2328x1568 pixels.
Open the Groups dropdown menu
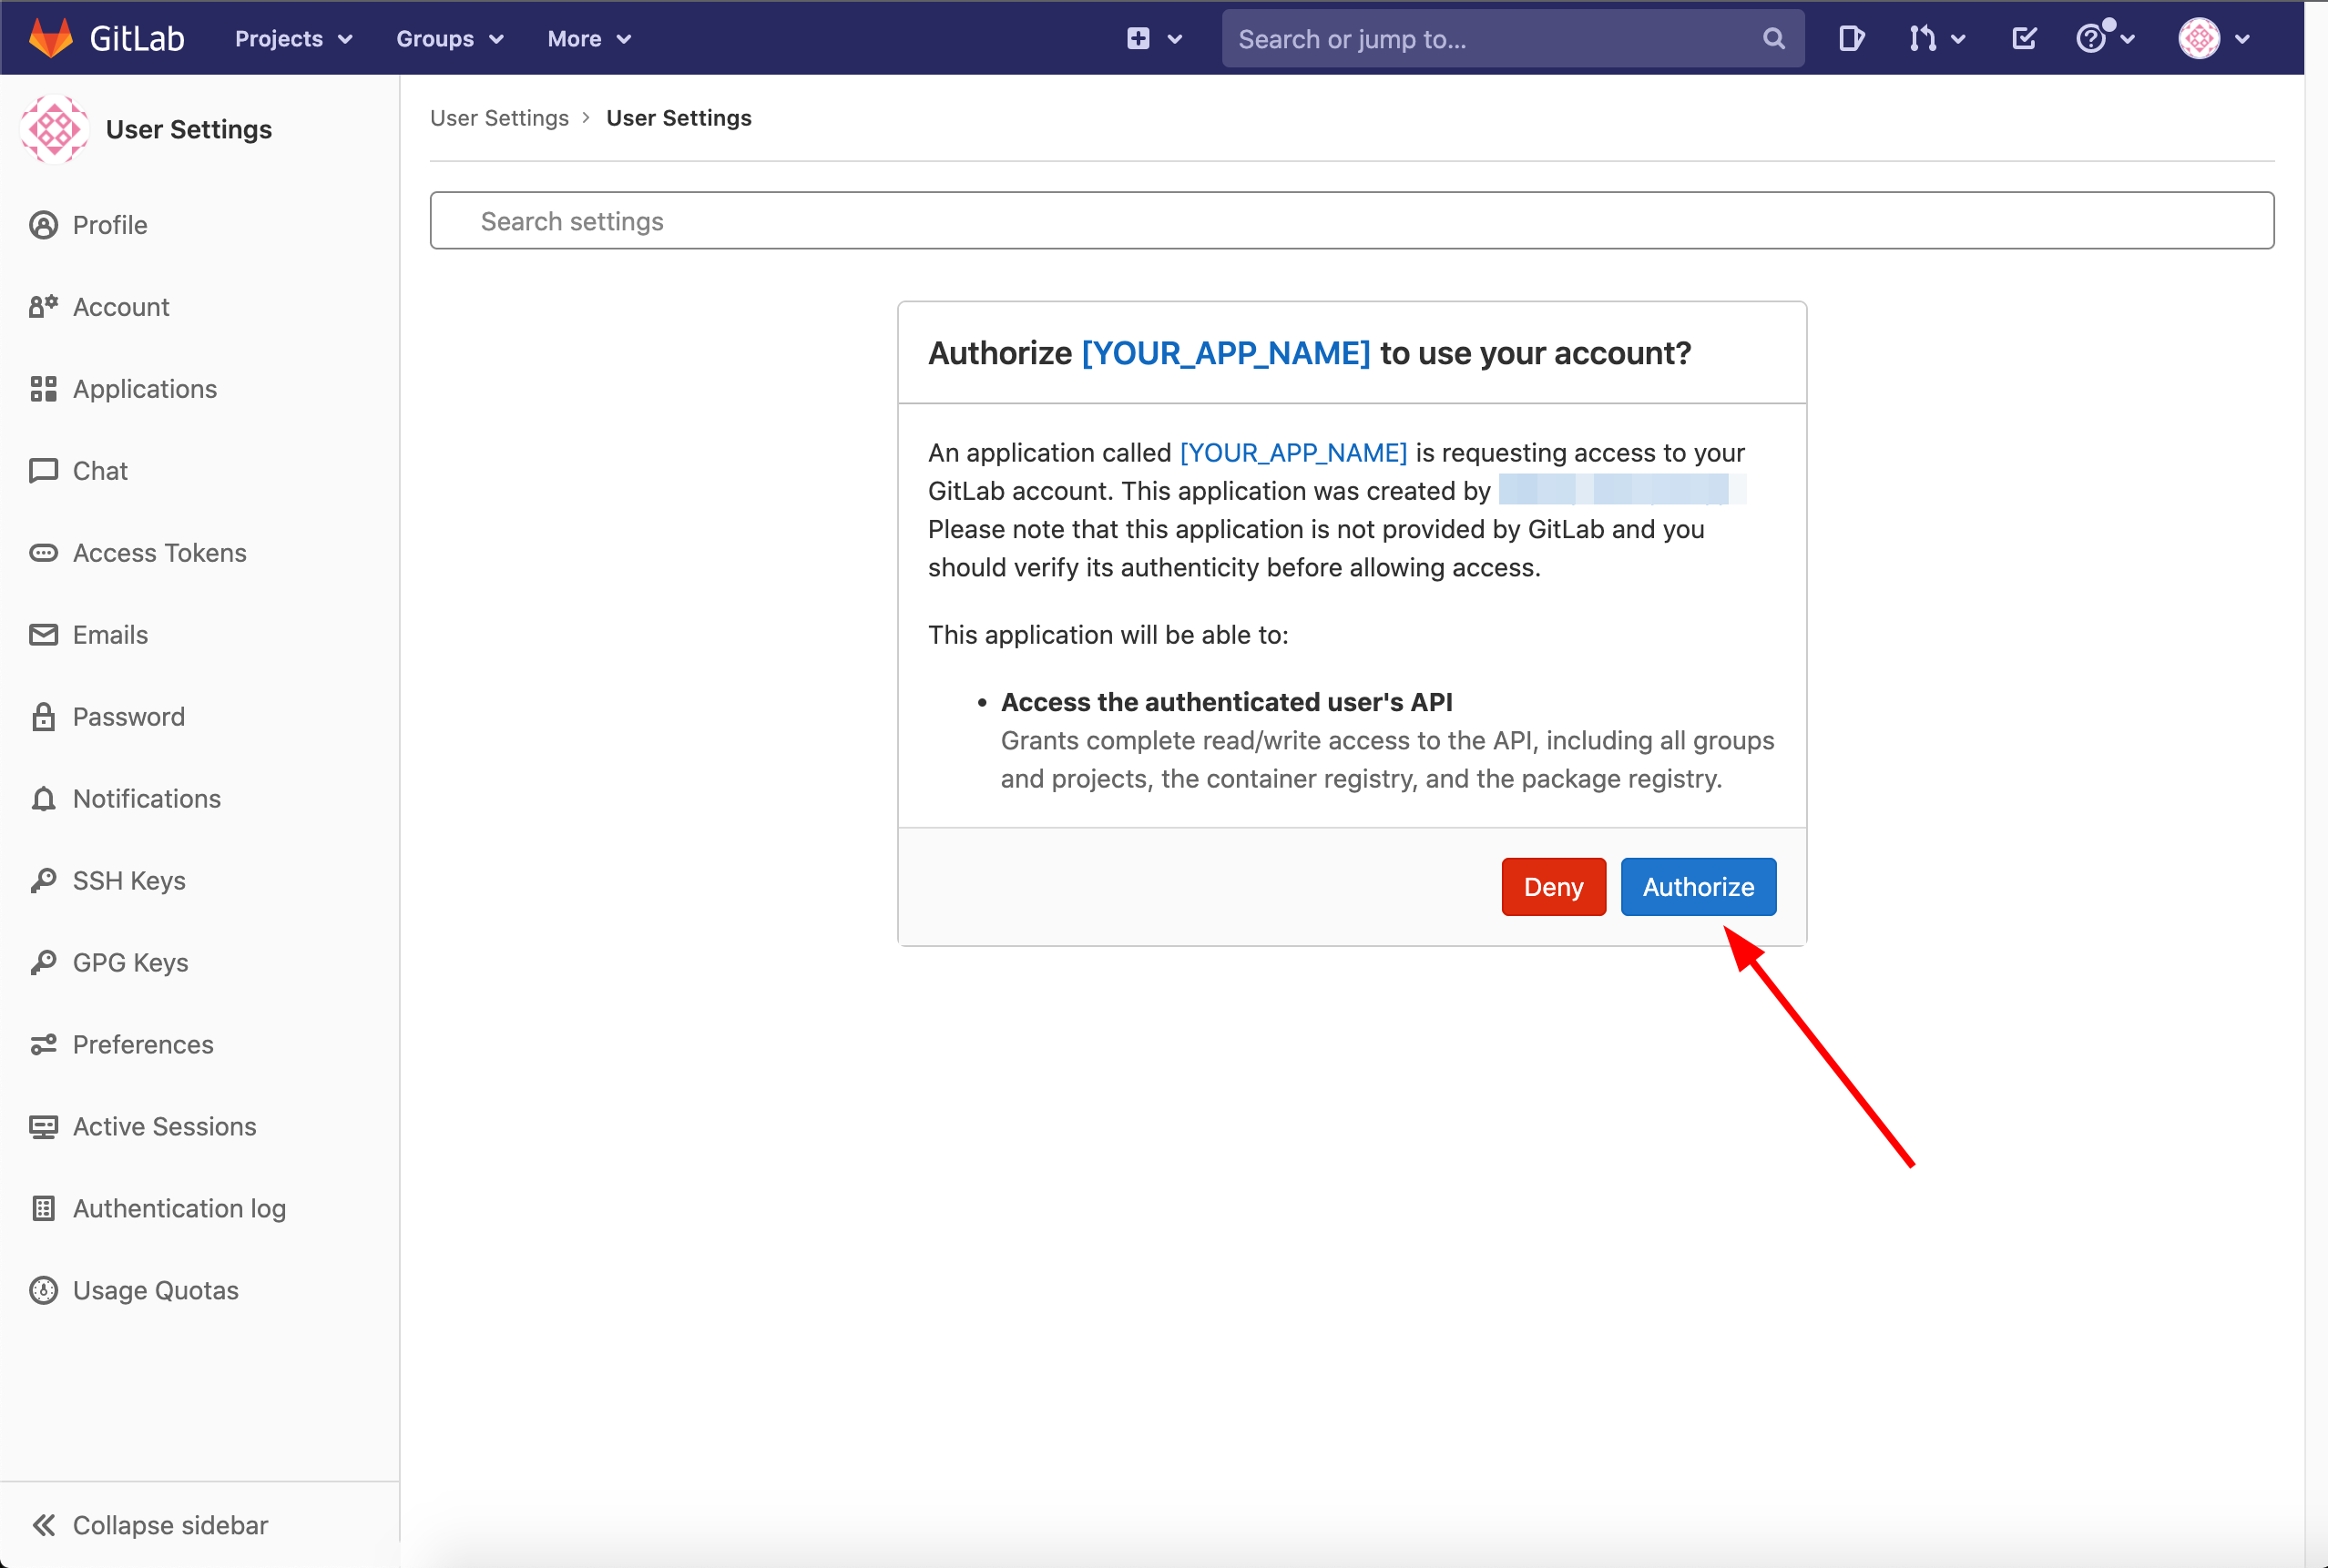(450, 39)
